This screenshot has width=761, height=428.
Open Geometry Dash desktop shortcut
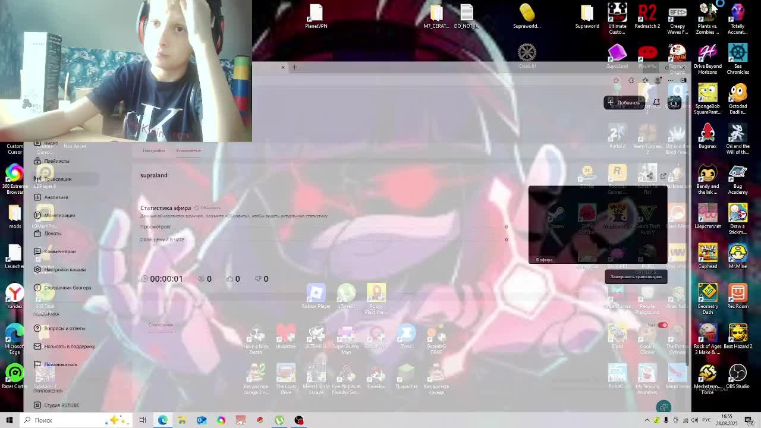pyautogui.click(x=707, y=299)
